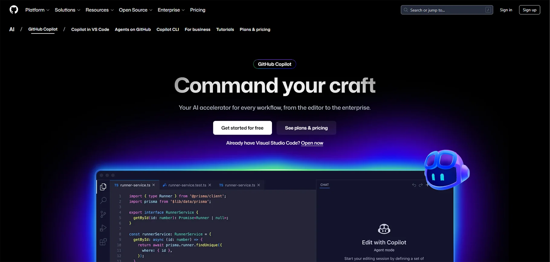Close the runner-service.test.ts tab

[210, 185]
